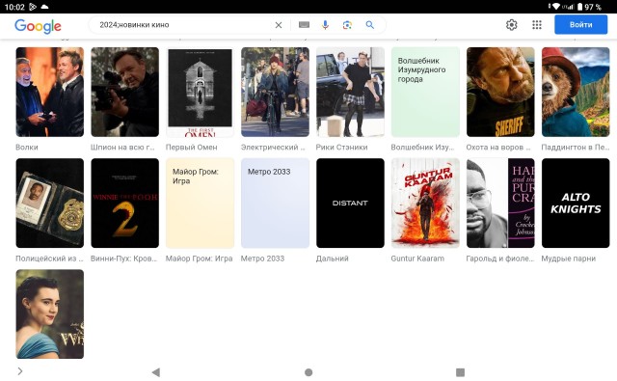The height and width of the screenshot is (381, 617).
Task: Click the Первый Омен title text
Action: tap(191, 148)
